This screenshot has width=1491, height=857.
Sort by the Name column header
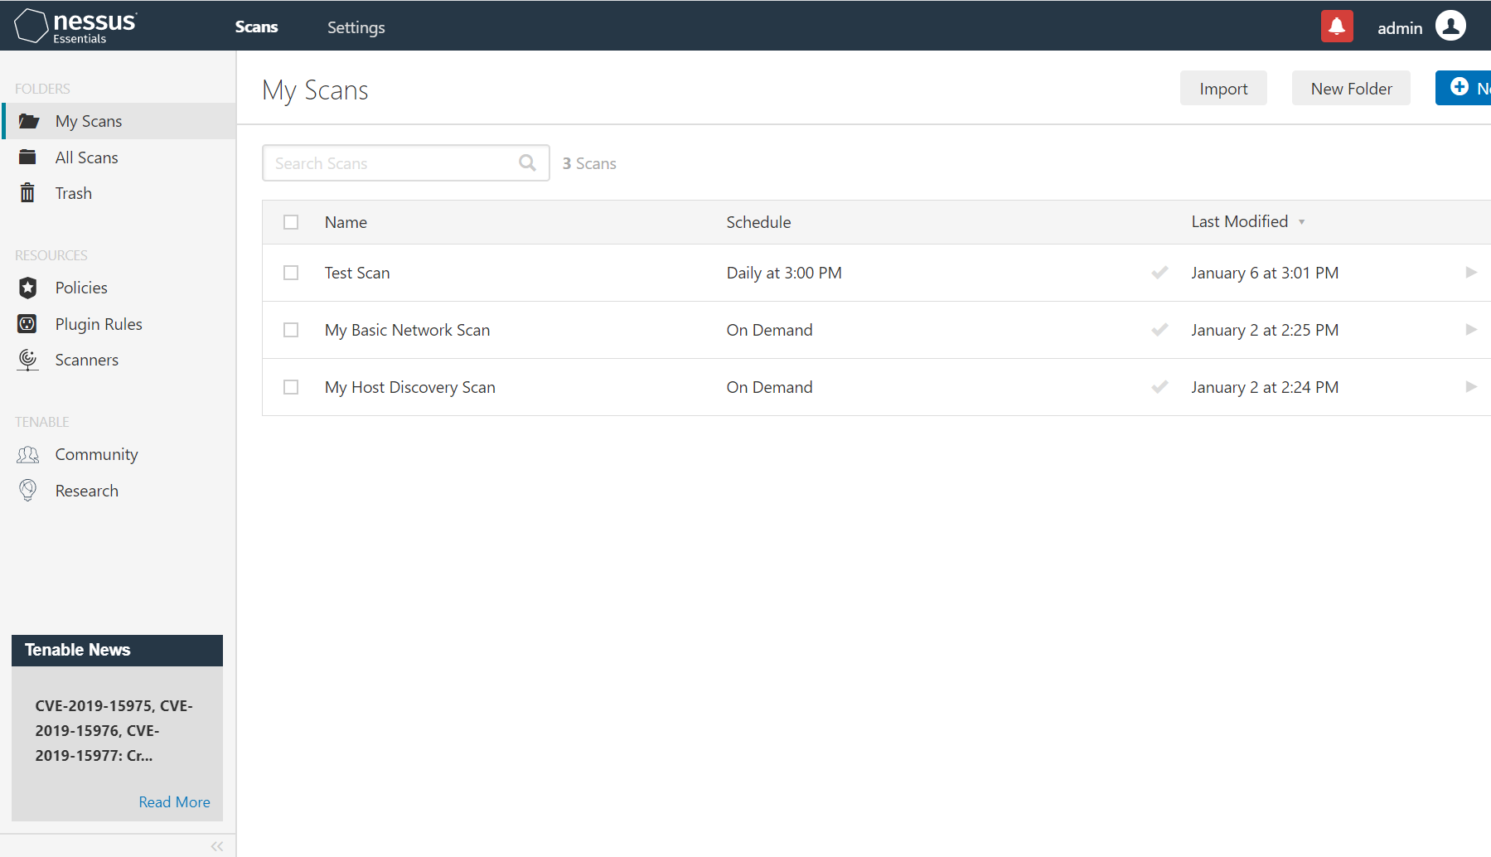coord(346,222)
